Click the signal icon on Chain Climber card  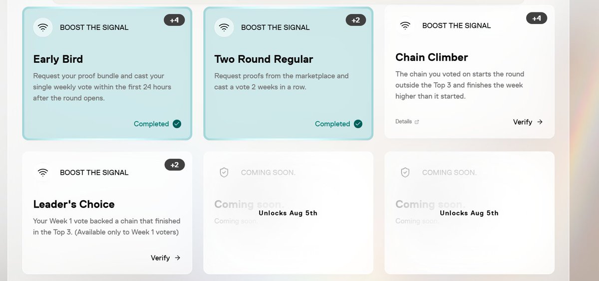tap(405, 25)
